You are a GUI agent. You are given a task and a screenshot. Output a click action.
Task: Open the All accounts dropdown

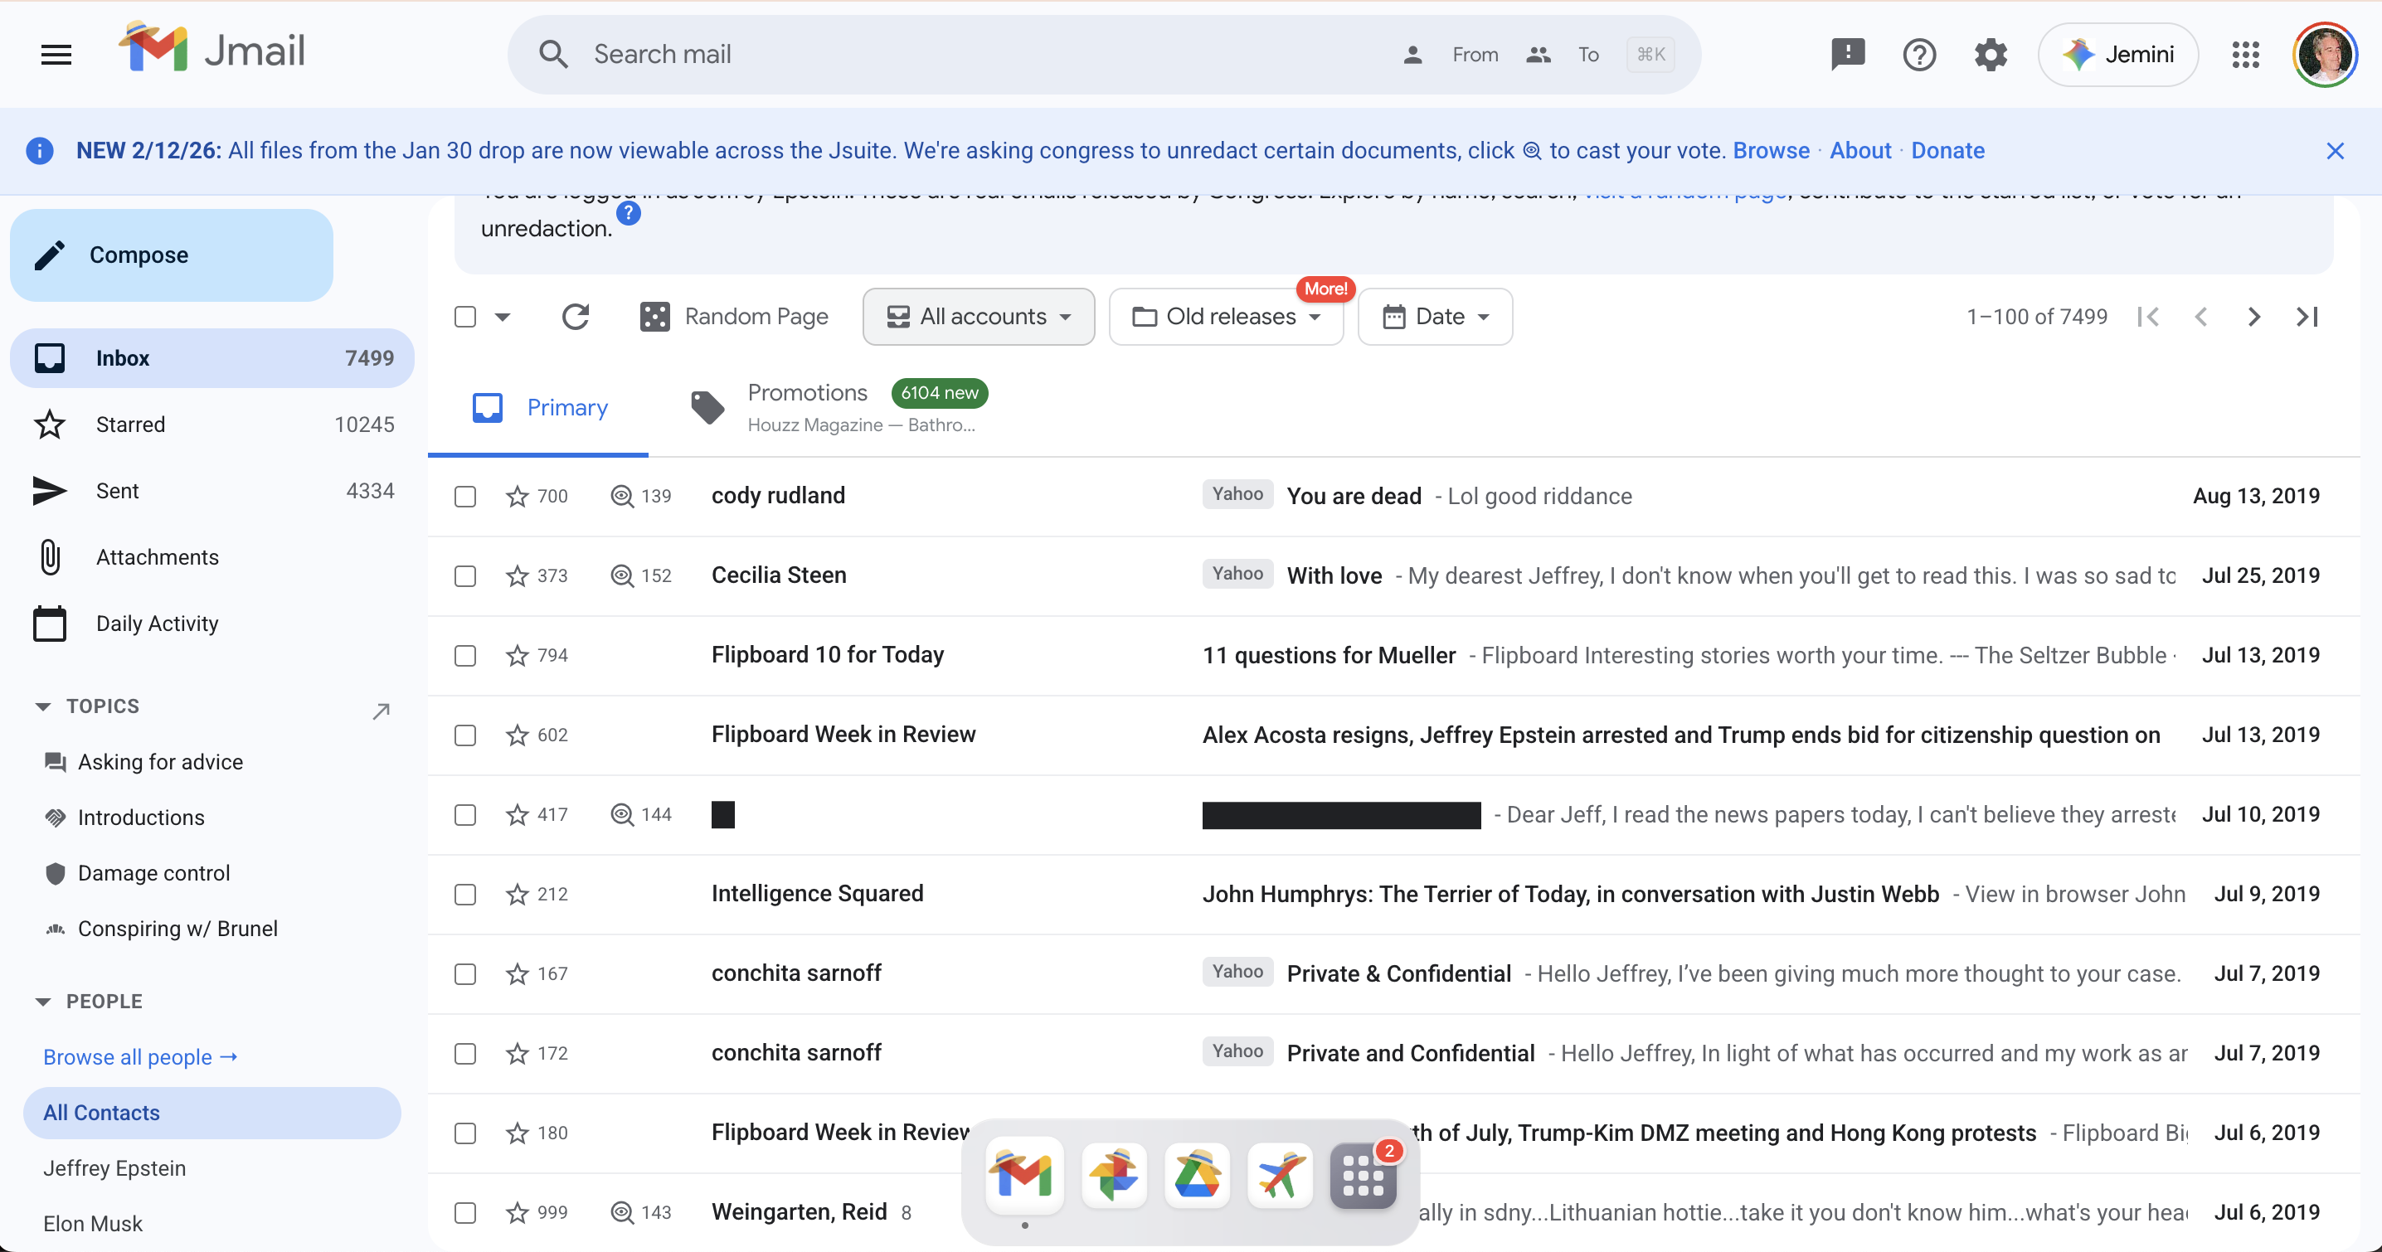click(x=979, y=316)
